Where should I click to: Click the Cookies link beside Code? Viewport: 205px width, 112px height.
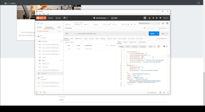[109, 39]
